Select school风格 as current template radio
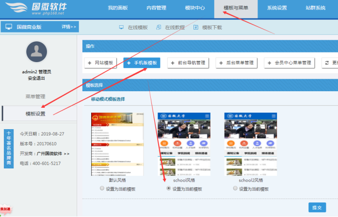 click(169, 188)
